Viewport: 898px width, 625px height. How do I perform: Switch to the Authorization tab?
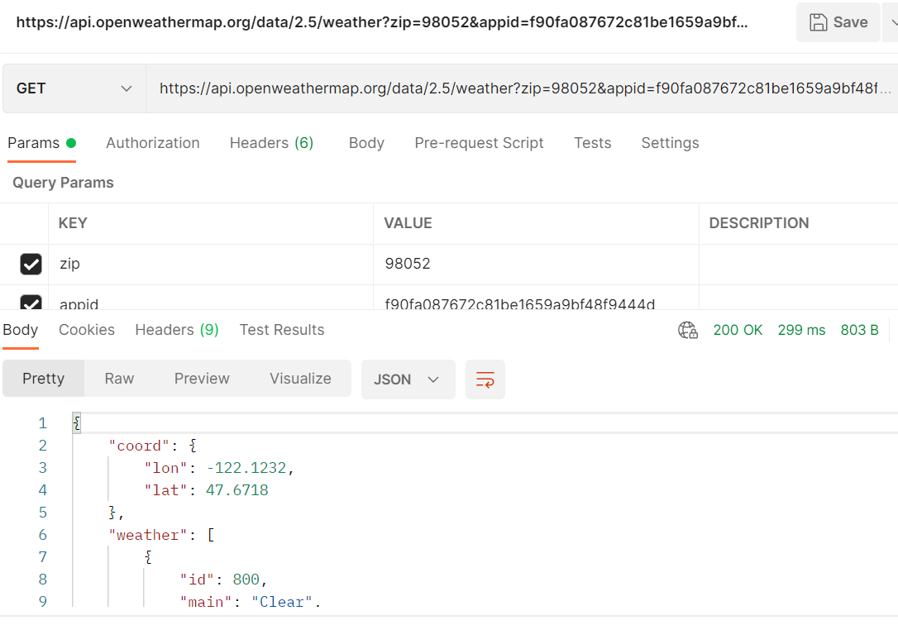pyautogui.click(x=152, y=142)
